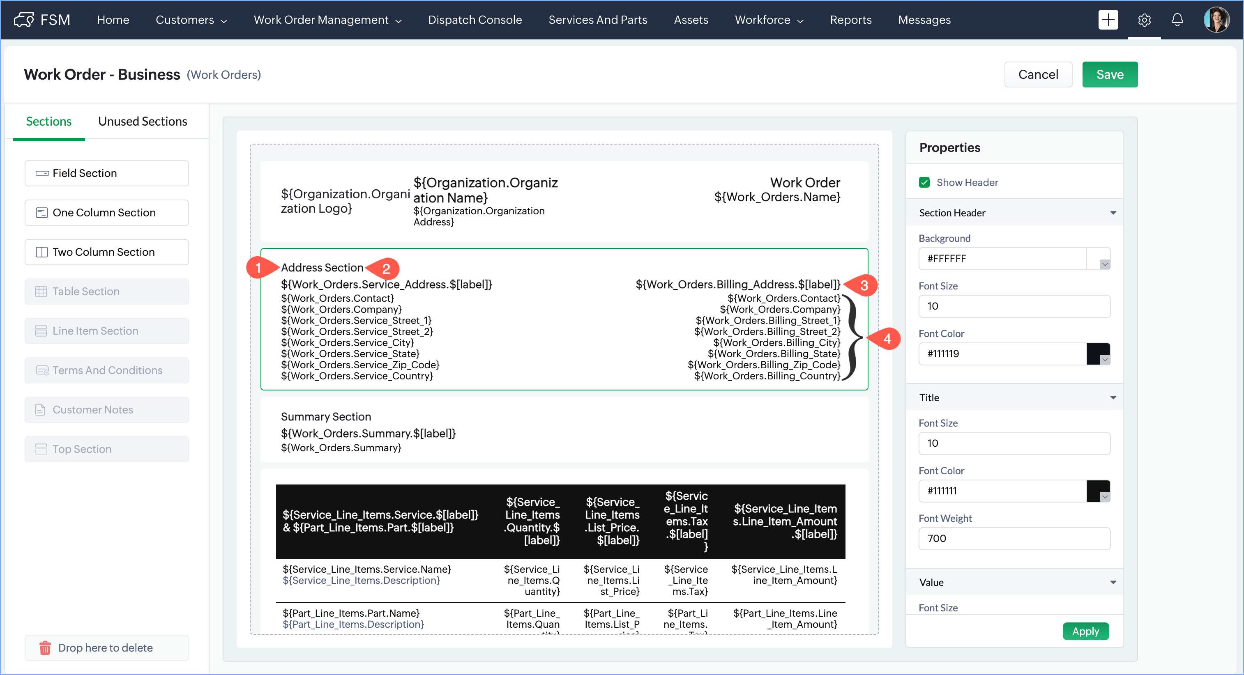Screen dimensions: 1244x675
Task: Click the FSM logo icon
Action: tap(24, 20)
